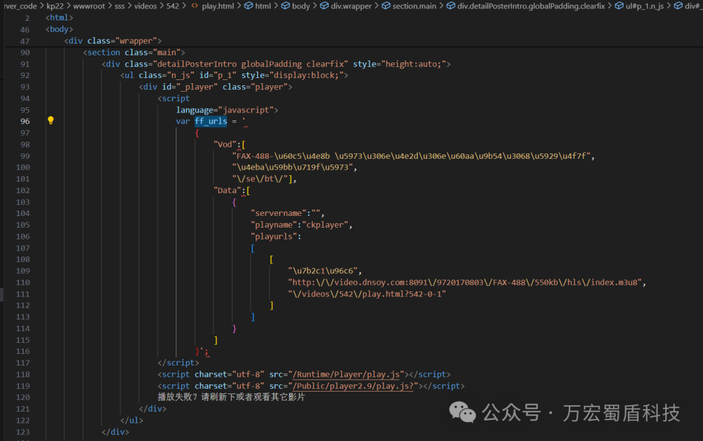Click the play.html file icon in breadcrumbs
The image size is (703, 441).
click(x=195, y=6)
